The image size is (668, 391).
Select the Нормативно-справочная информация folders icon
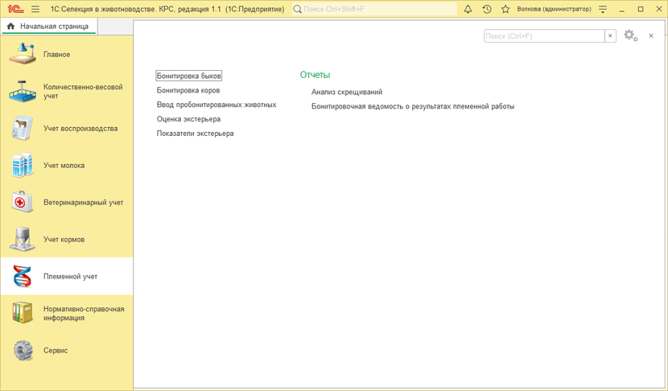tap(23, 313)
